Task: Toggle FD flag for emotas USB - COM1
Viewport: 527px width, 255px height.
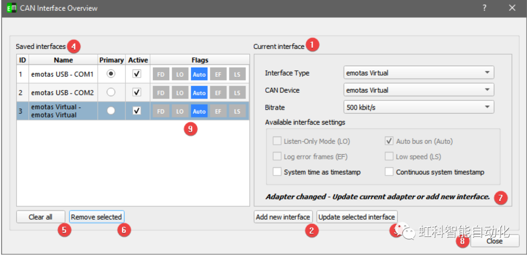Action: (161, 74)
